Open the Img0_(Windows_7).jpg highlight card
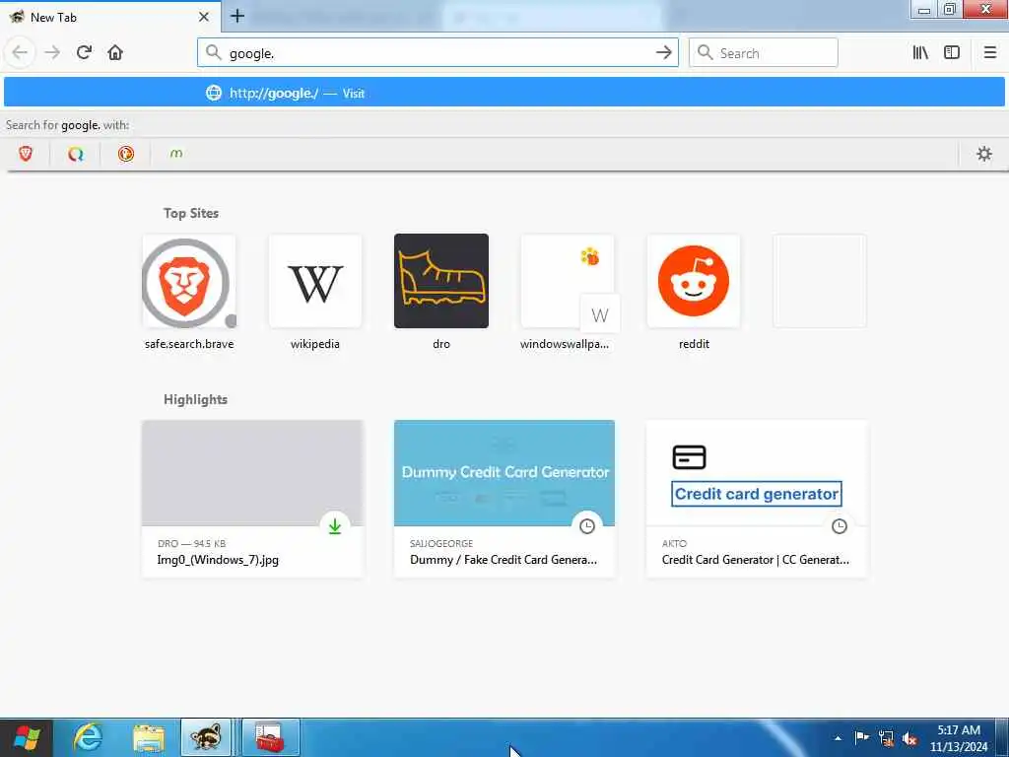This screenshot has width=1009, height=757. pos(252,499)
